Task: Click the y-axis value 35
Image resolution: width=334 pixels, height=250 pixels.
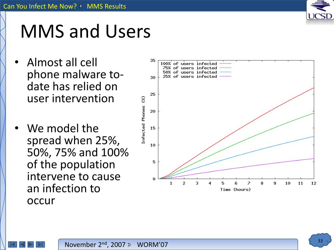Action: coord(153,60)
